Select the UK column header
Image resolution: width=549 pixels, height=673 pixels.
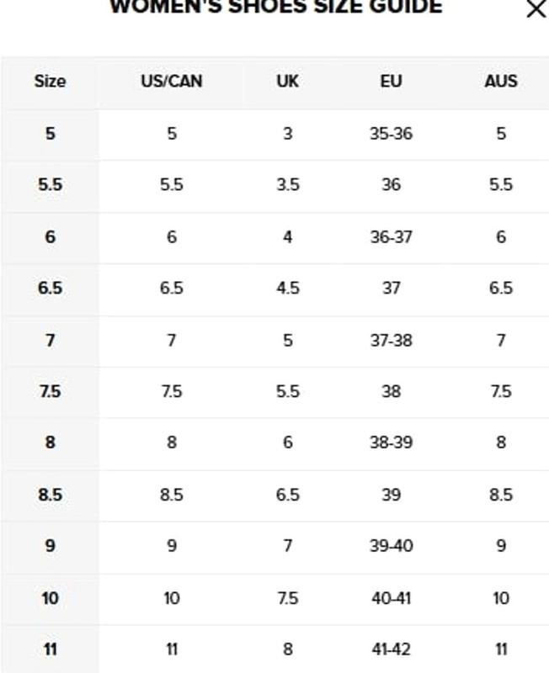point(287,82)
